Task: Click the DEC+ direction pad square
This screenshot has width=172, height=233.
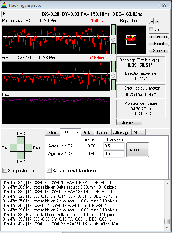Action: tap(21, 140)
